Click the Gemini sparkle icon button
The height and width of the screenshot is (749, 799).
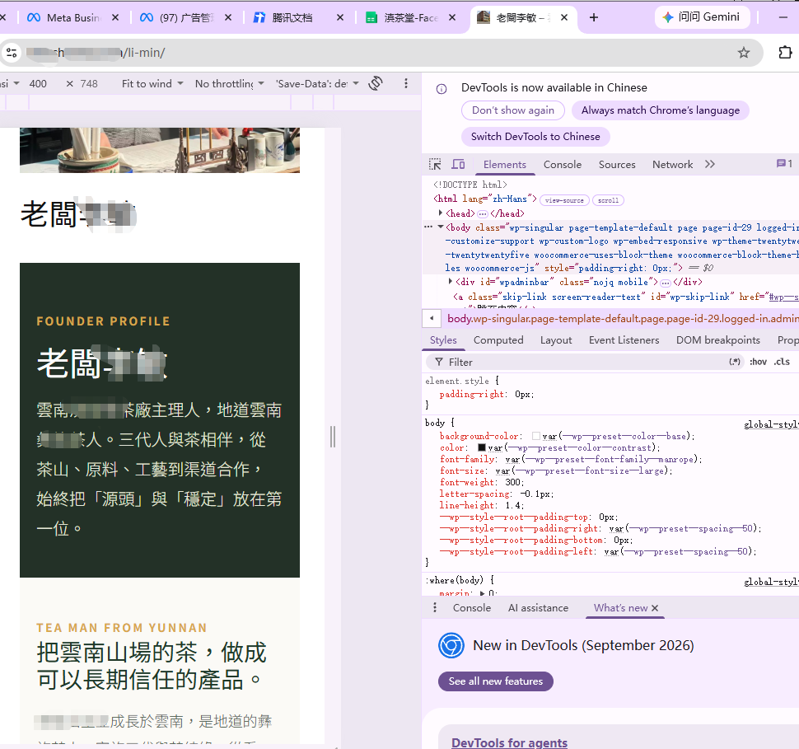click(x=702, y=16)
